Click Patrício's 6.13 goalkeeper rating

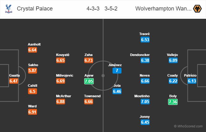(192, 81)
